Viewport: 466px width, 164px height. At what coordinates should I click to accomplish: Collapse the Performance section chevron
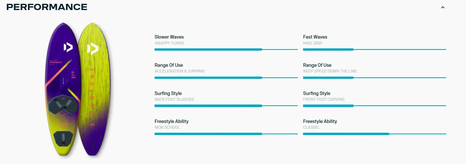pos(443,7)
